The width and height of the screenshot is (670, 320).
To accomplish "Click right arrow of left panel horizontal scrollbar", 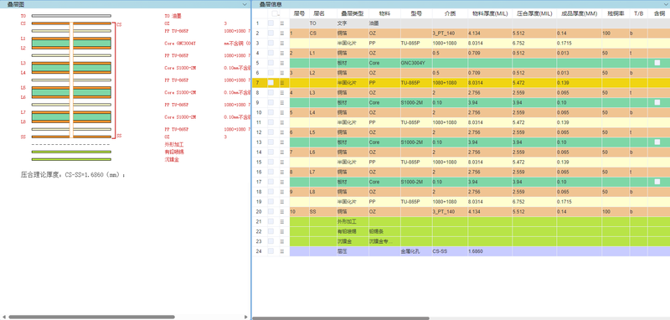I will pyautogui.click(x=245, y=317).
